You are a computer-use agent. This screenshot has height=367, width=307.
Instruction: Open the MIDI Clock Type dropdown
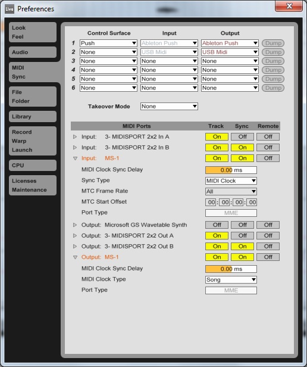[231, 280]
